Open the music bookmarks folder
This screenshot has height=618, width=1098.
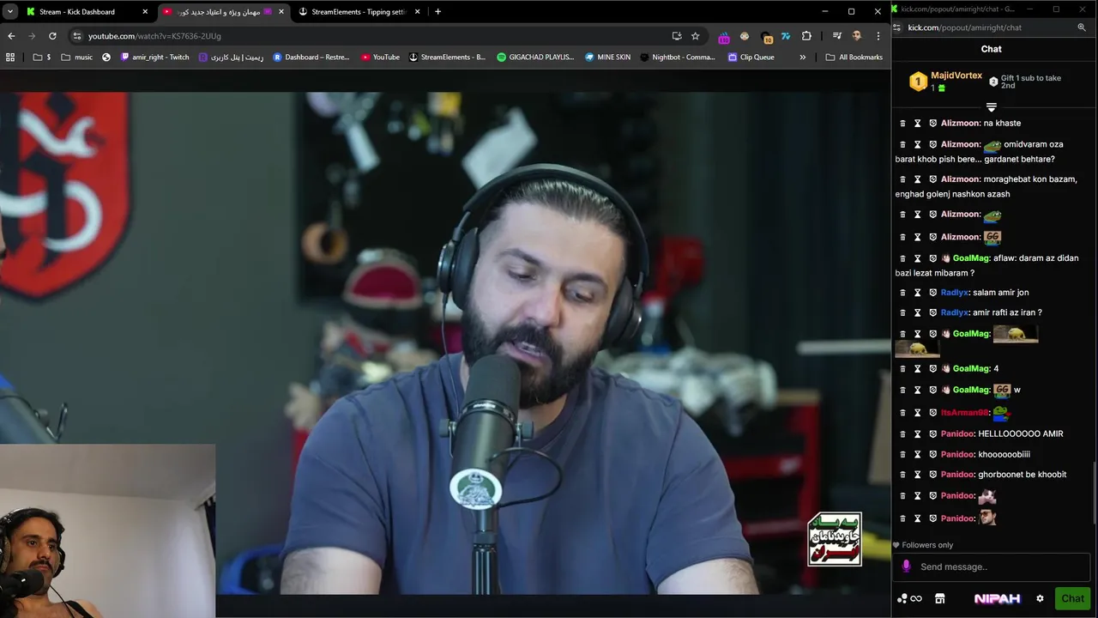[x=76, y=58]
